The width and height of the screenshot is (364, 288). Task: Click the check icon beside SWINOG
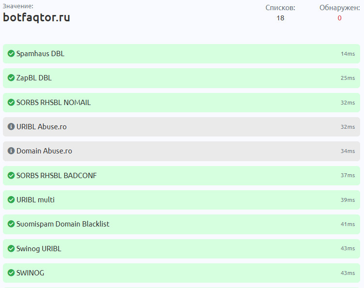point(11,273)
